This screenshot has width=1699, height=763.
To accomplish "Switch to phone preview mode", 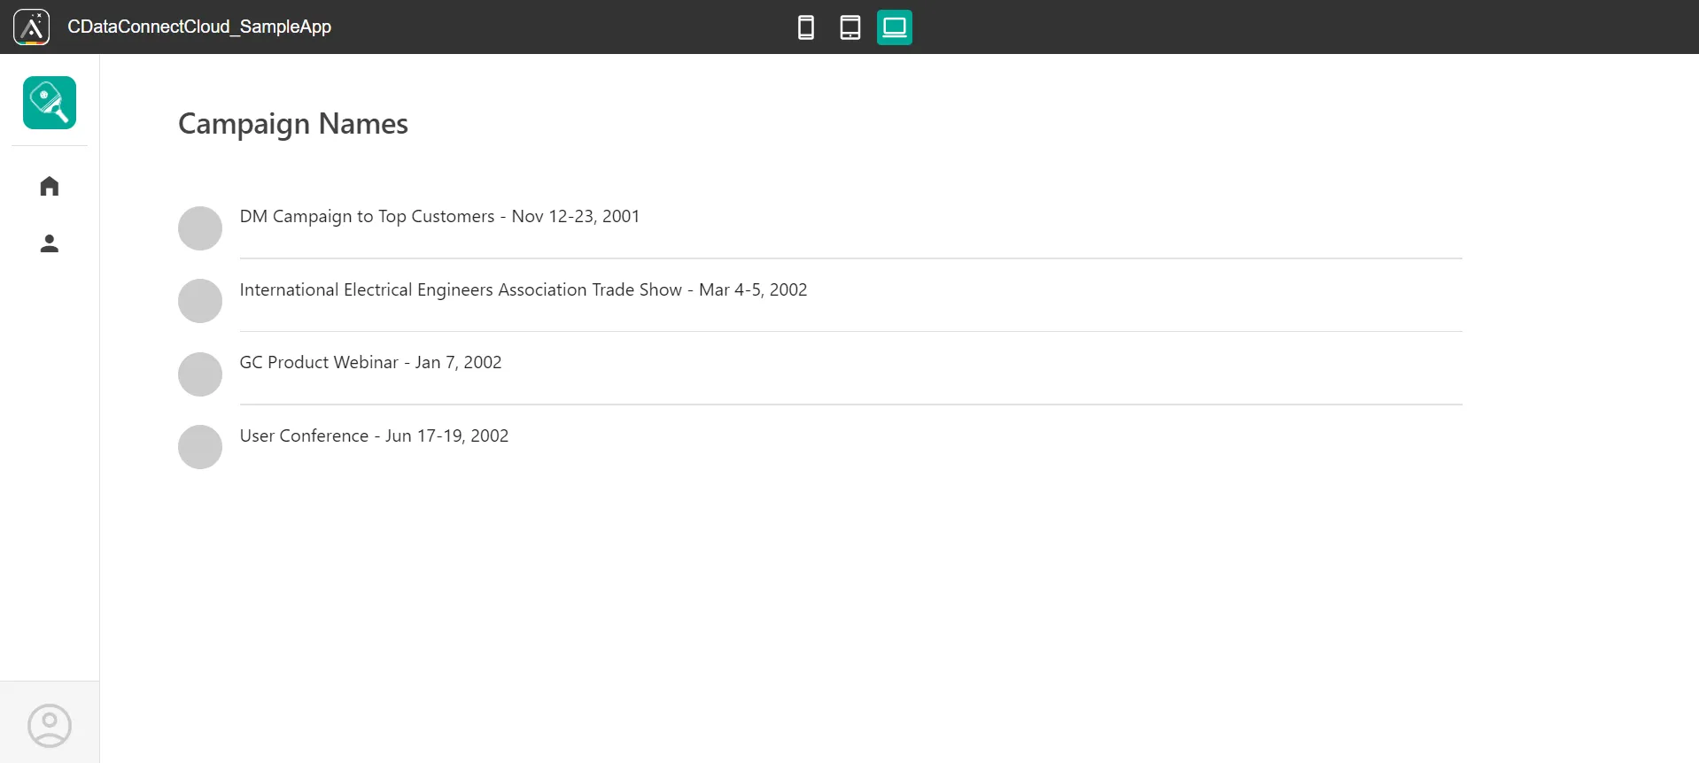I will pos(805,27).
